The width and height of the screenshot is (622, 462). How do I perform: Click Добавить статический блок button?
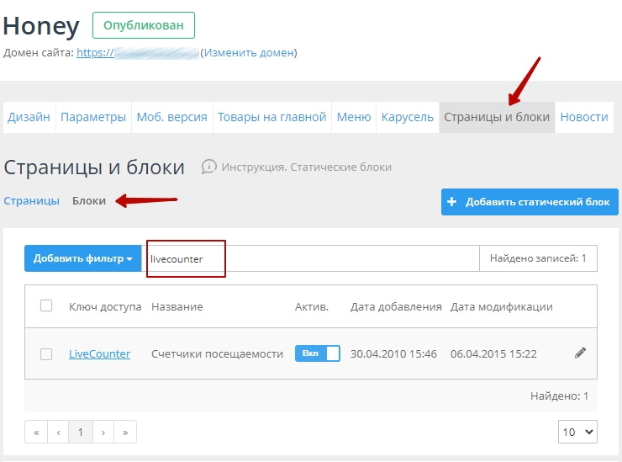(x=530, y=202)
